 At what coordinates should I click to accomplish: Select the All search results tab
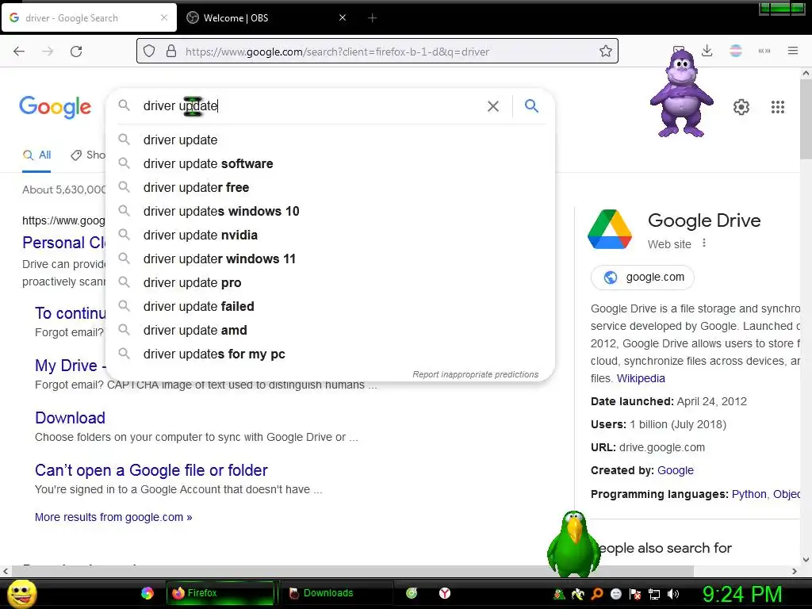(x=36, y=155)
